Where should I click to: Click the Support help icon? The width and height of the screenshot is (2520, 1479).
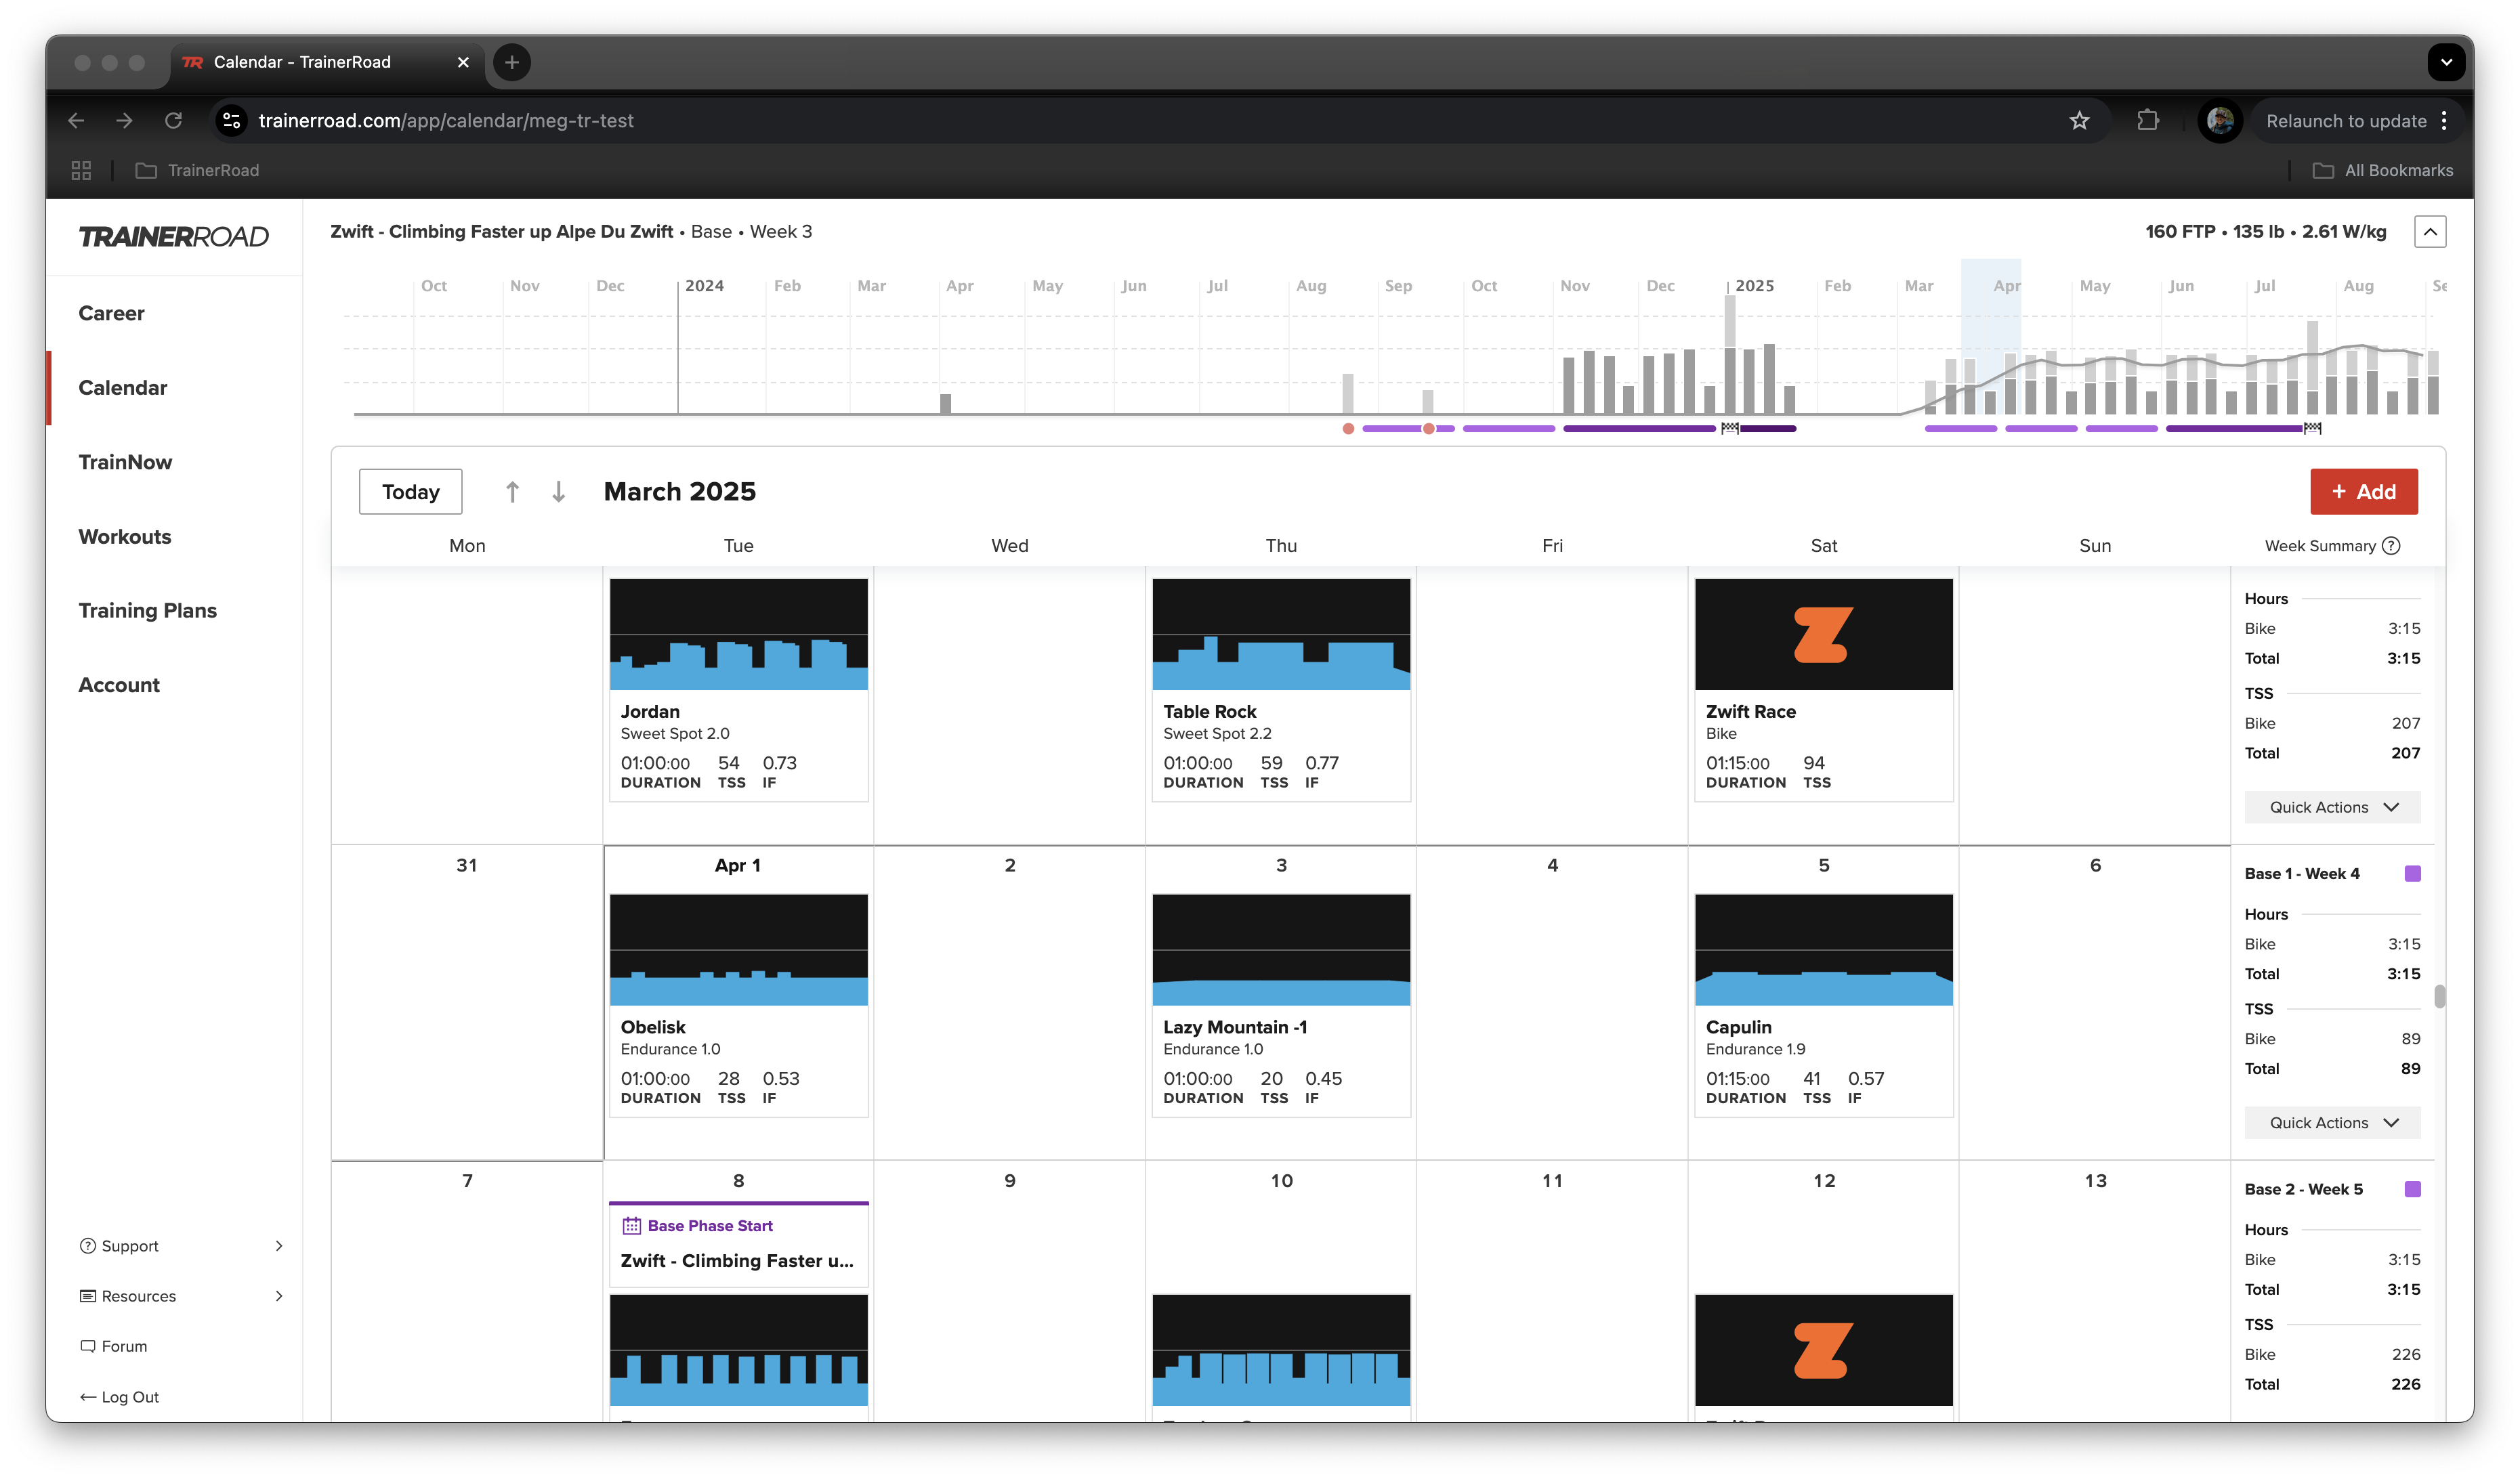[88, 1246]
